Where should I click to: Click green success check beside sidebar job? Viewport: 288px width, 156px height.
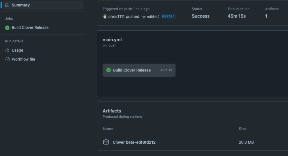tap(7, 28)
